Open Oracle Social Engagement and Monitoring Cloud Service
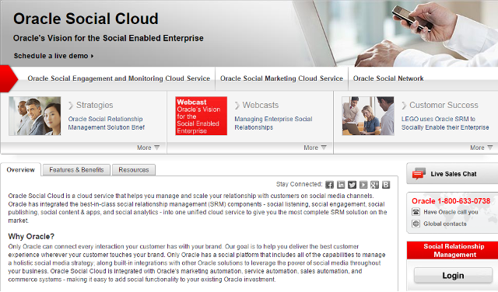Viewport: 498px width, 292px height. point(119,78)
